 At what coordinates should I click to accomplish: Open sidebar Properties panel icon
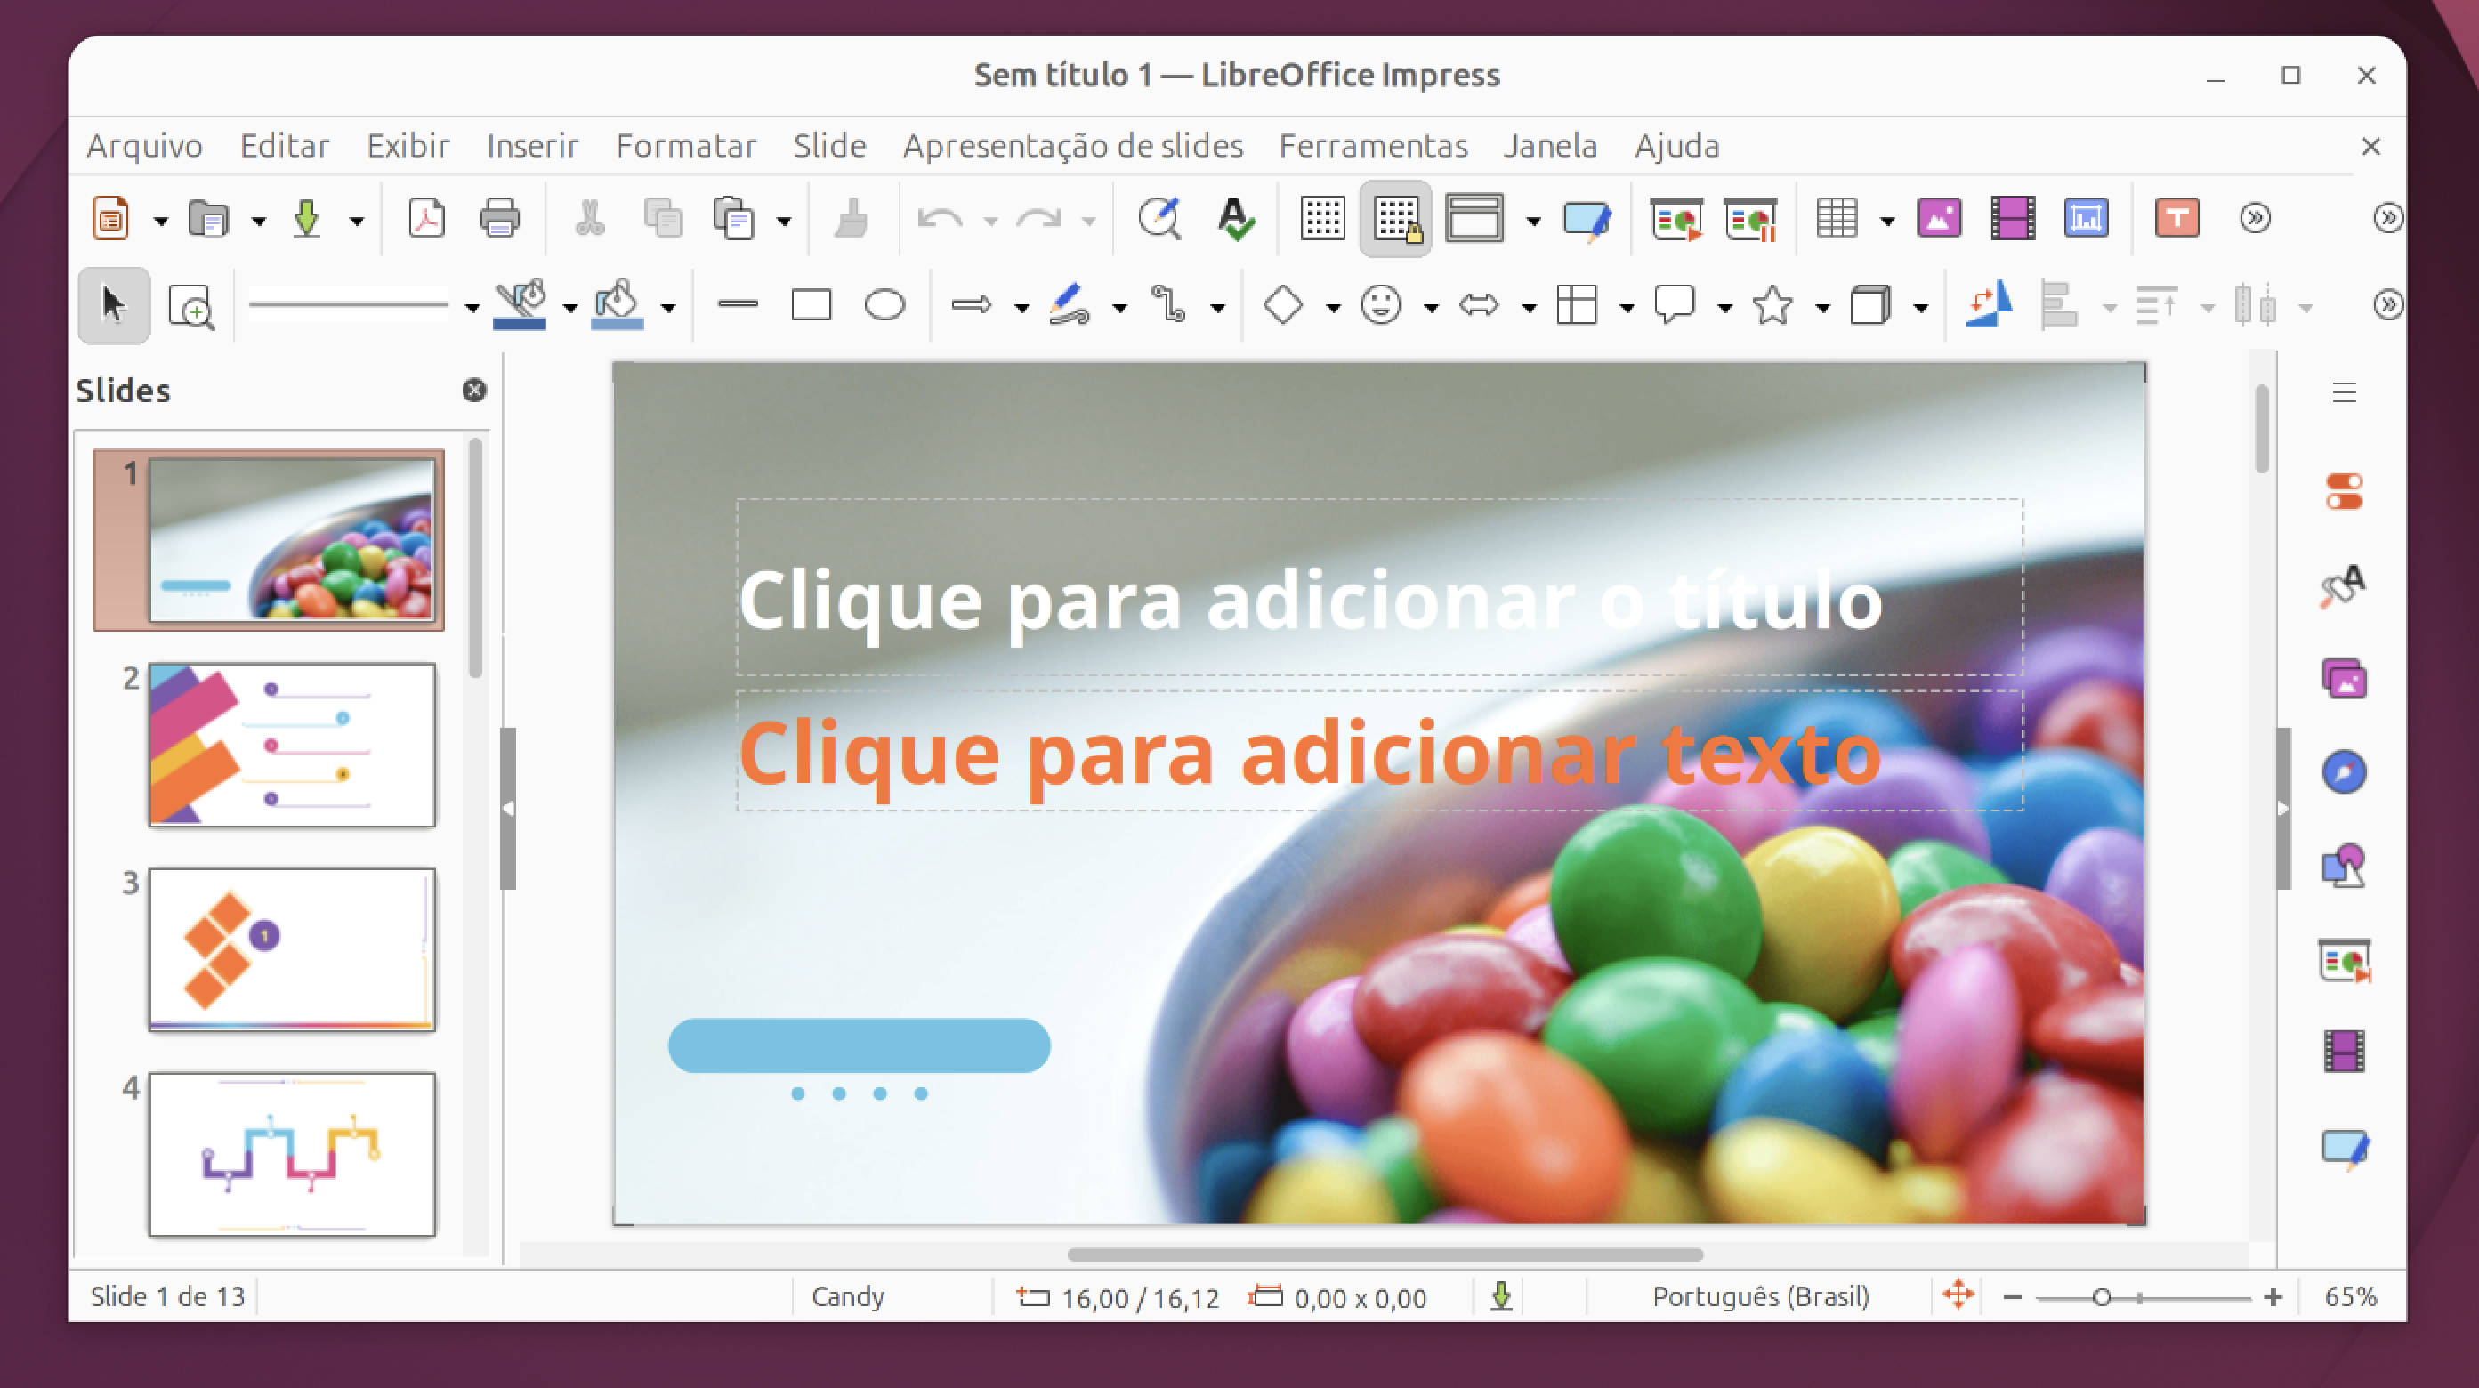[x=2345, y=491]
